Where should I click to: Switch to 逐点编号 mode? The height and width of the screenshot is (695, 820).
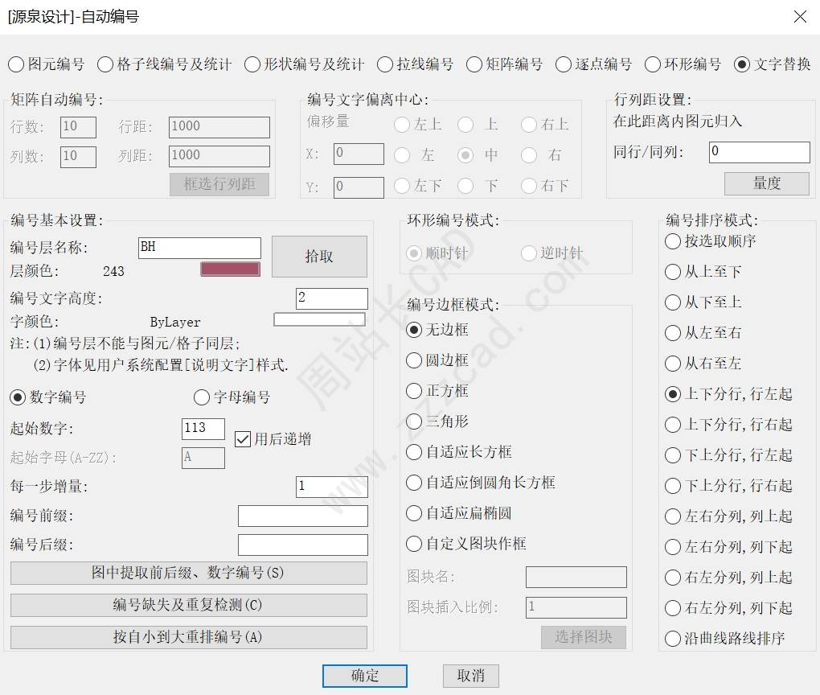coord(593,64)
